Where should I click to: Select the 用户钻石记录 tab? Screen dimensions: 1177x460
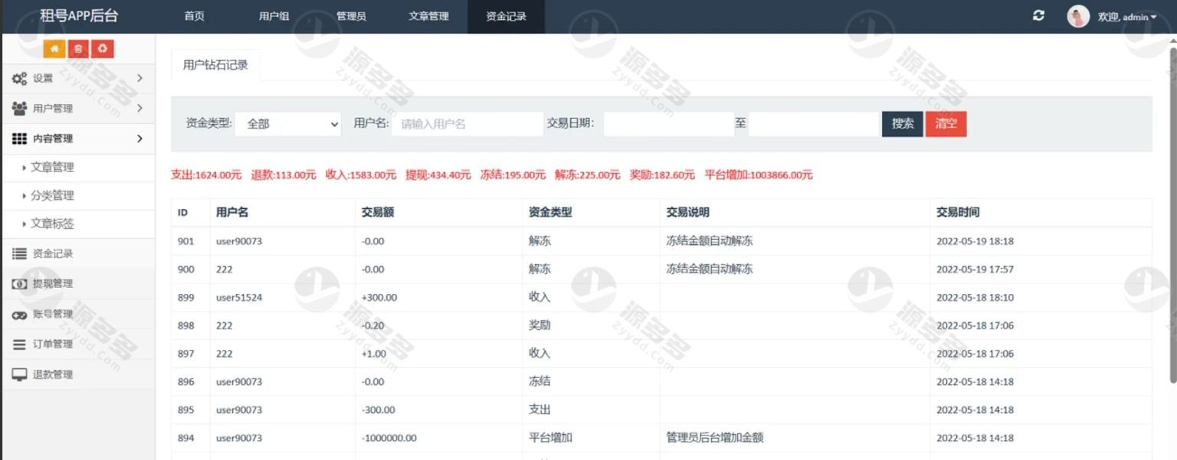(215, 65)
